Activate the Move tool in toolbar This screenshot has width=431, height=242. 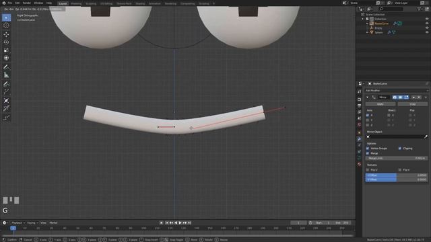(x=6, y=34)
